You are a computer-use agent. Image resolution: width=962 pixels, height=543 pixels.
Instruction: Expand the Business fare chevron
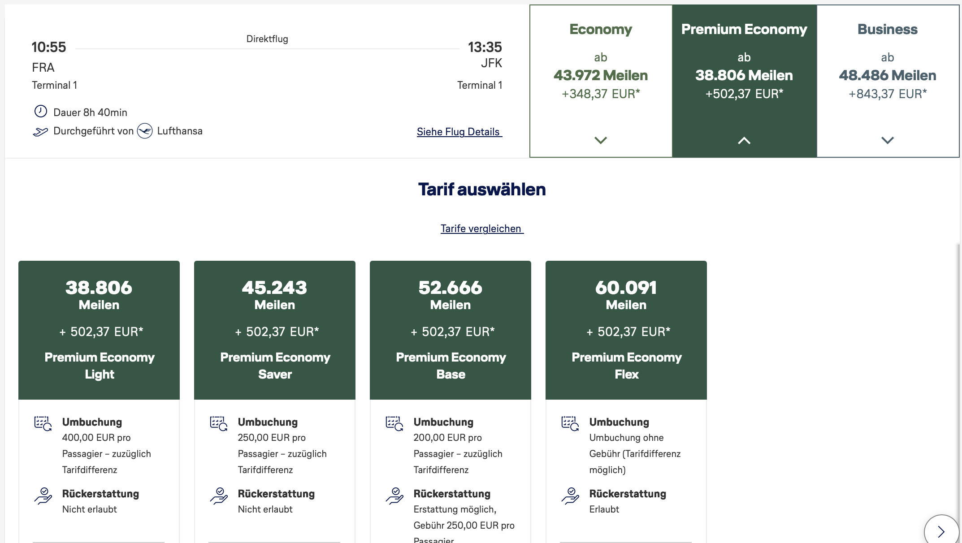pyautogui.click(x=888, y=140)
